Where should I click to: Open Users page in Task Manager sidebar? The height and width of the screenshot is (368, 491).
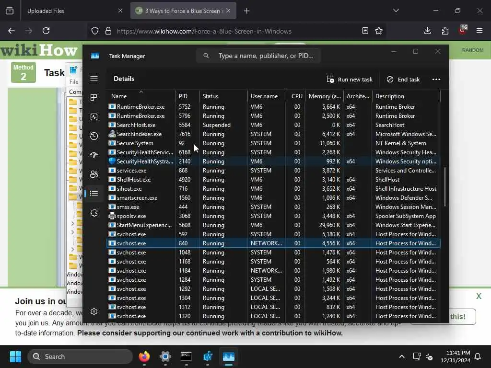coord(94,174)
